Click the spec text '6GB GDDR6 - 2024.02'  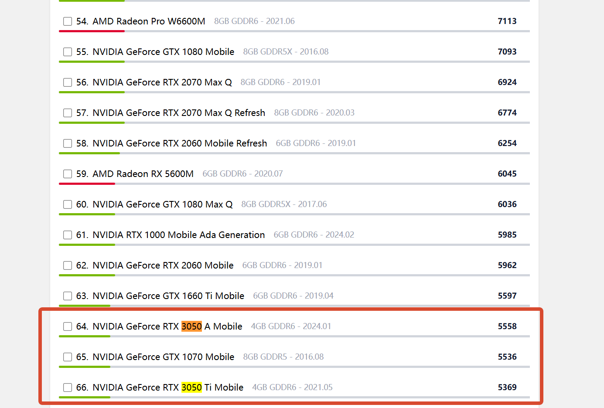point(314,235)
